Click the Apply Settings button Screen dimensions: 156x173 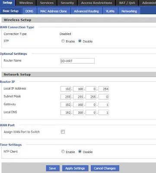[x=75, y=168]
